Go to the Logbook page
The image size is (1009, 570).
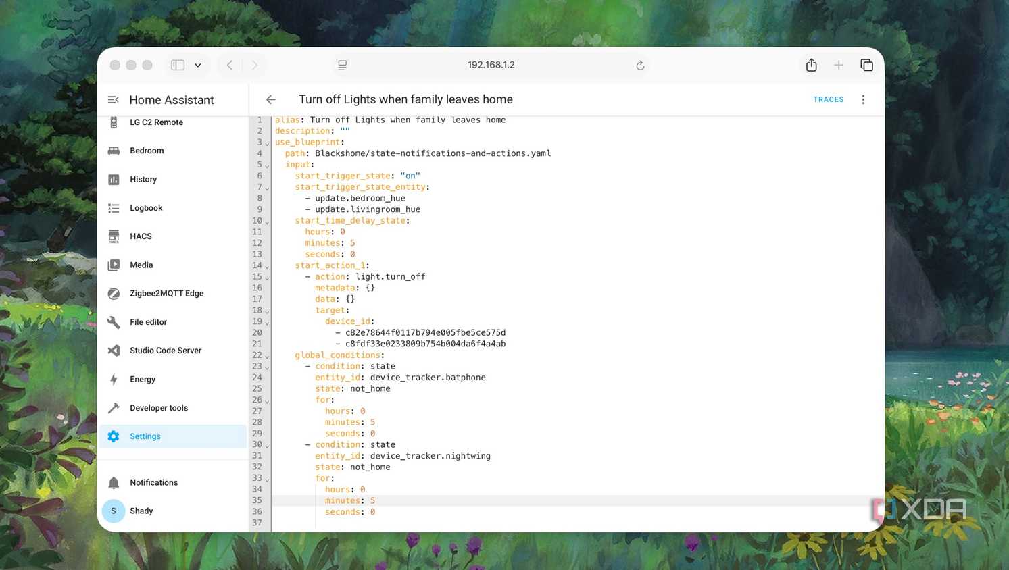point(173,208)
